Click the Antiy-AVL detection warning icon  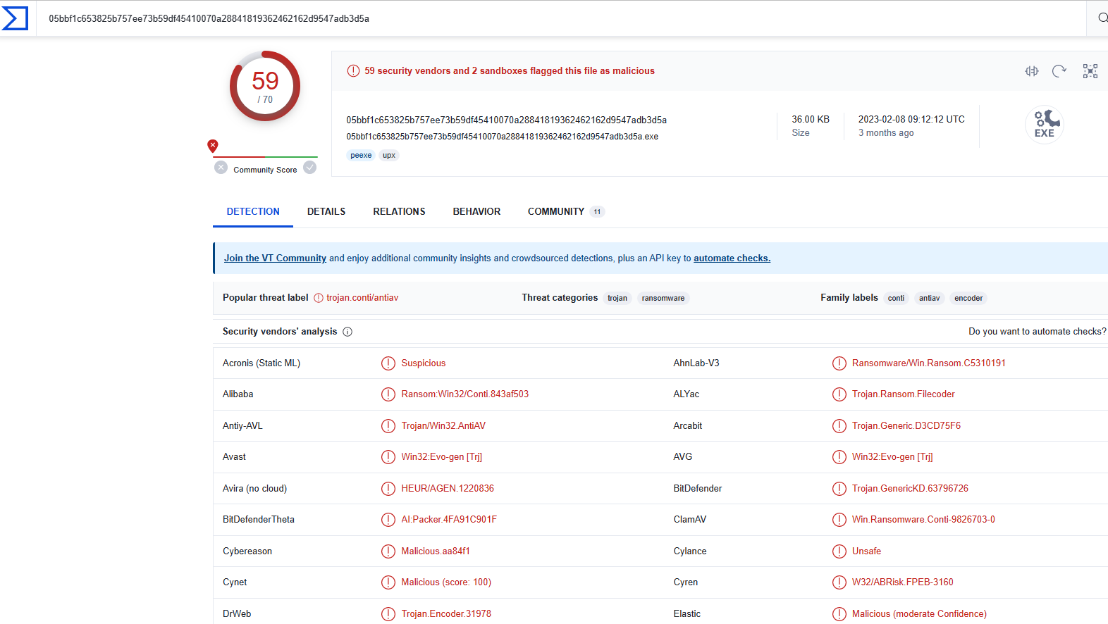[388, 426]
